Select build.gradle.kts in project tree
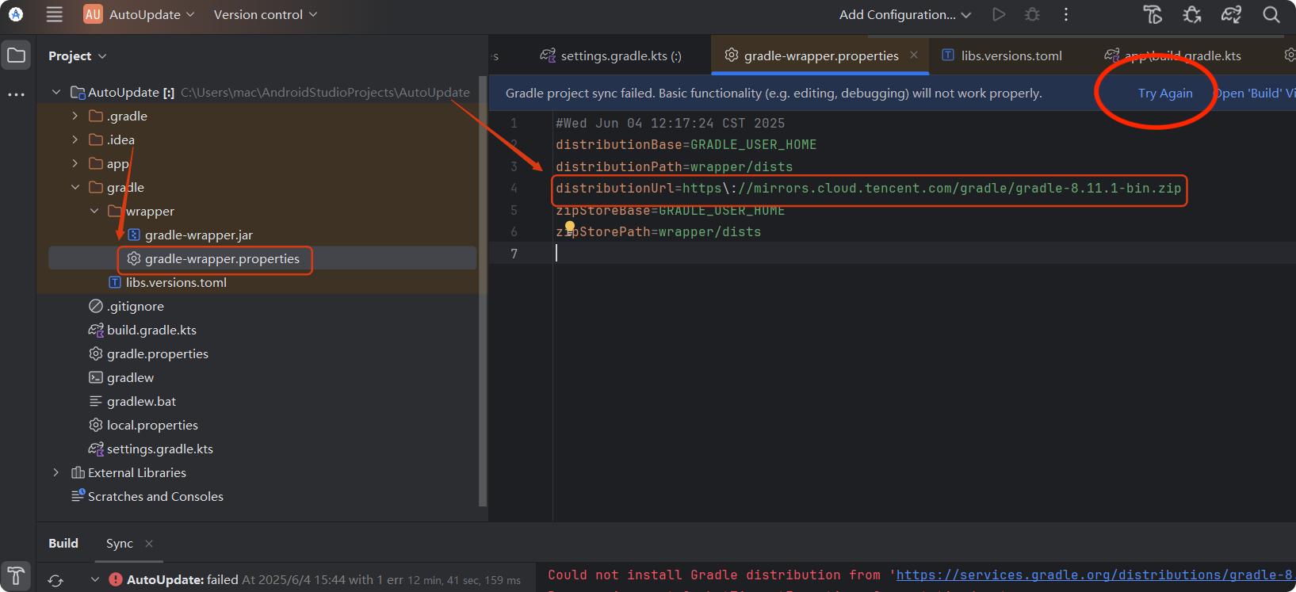 pyautogui.click(x=151, y=330)
